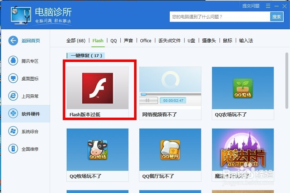Screen dimensions: 290x193
Task: Select the 桌面图标 monitor icon
Action: 13,78
